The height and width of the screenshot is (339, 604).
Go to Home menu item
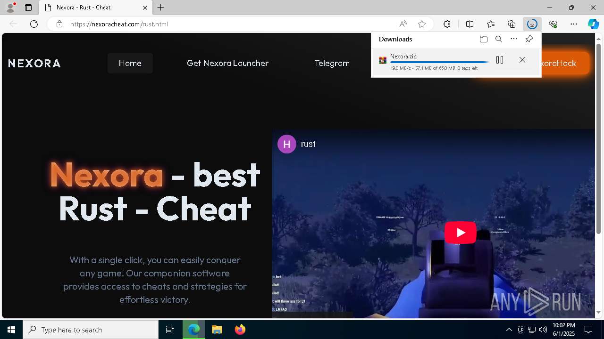coord(130,63)
